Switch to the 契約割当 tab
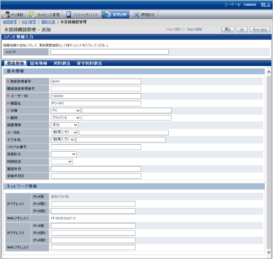Image resolution: width=273 pixels, height=259 pixels. (62, 63)
